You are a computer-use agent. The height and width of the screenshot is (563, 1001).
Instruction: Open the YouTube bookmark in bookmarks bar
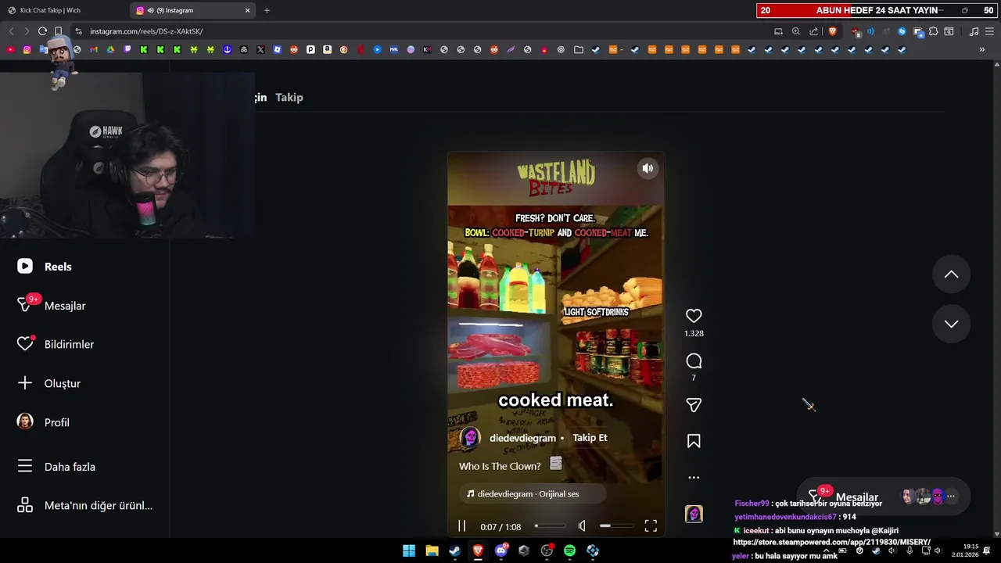tap(10, 49)
